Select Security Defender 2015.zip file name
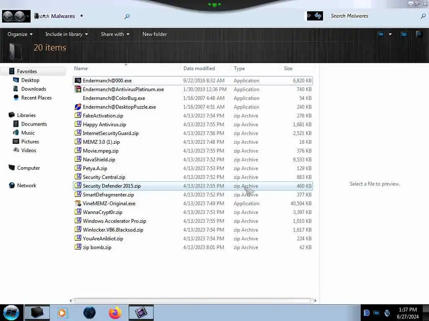Viewport: 429px width, 321px height. (111, 186)
